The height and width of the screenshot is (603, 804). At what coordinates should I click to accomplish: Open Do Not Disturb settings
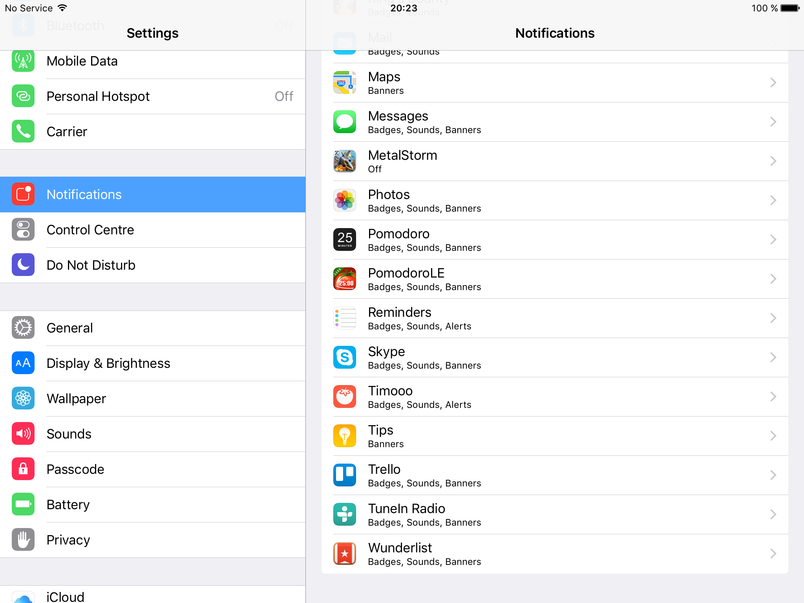coord(153,265)
